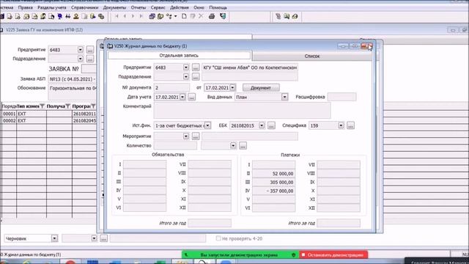Open the document date calendar dropdown
This screenshot has height=264, width=469.
point(232,88)
